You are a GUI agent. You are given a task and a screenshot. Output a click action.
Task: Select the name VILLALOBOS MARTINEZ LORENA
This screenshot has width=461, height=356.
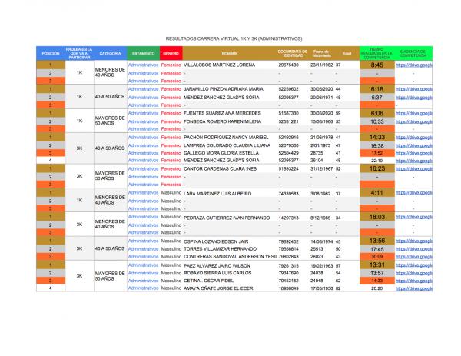coord(219,65)
